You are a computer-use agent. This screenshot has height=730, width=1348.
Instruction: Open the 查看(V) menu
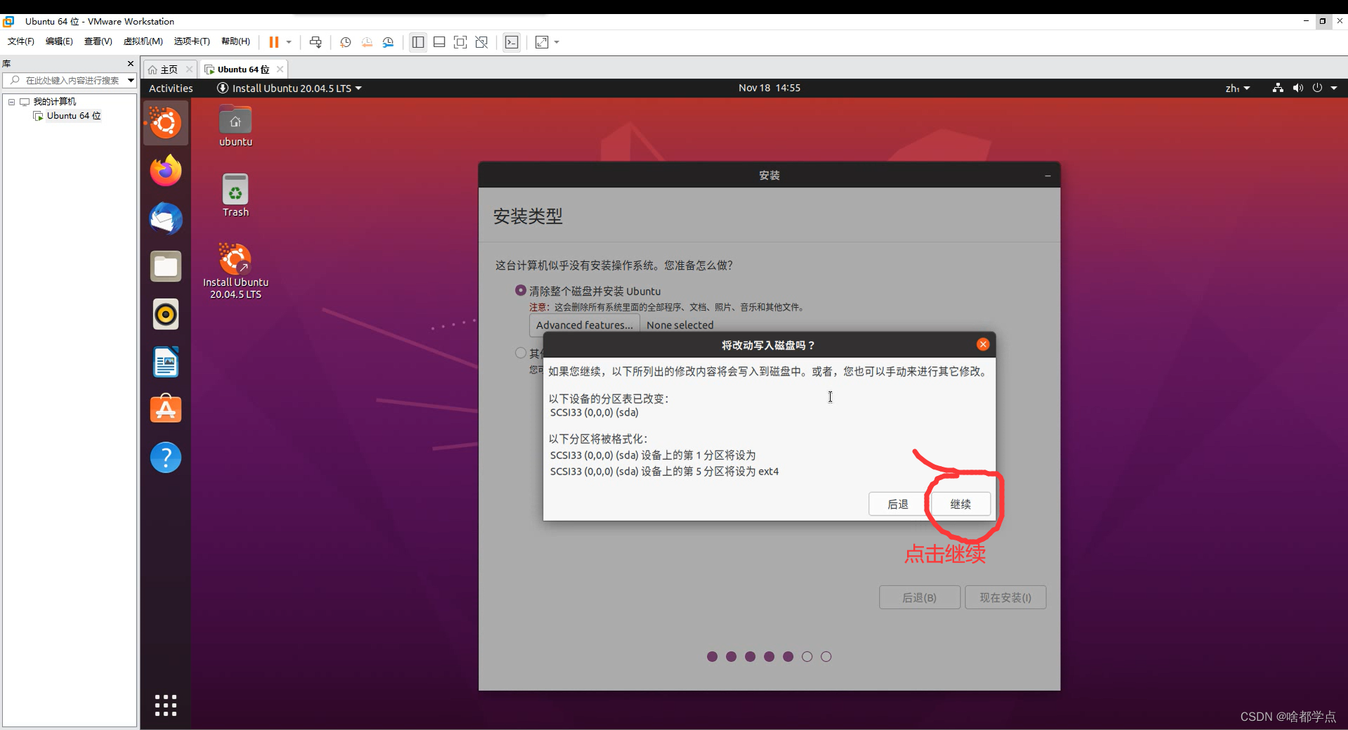coord(98,41)
